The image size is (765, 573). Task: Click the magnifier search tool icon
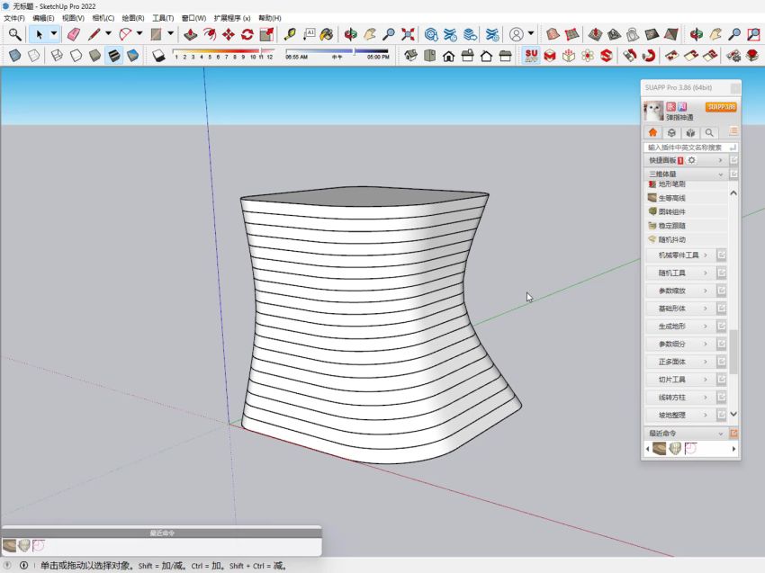point(15,34)
